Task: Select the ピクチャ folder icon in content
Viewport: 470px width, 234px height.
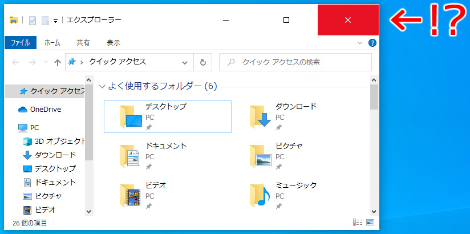Action: point(260,156)
